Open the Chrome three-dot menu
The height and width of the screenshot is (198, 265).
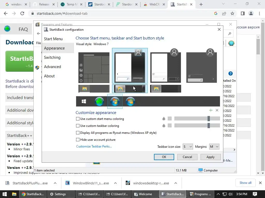click(259, 13)
